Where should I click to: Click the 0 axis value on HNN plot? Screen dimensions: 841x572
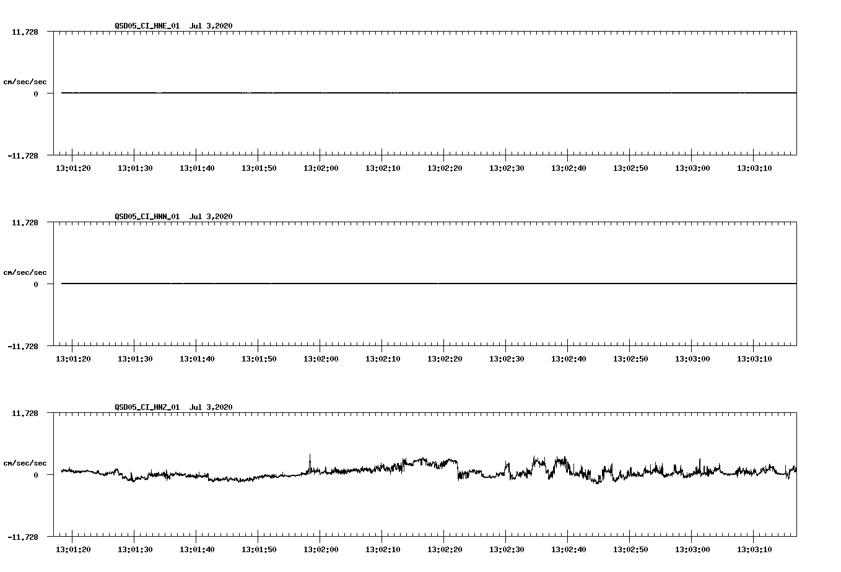point(36,285)
